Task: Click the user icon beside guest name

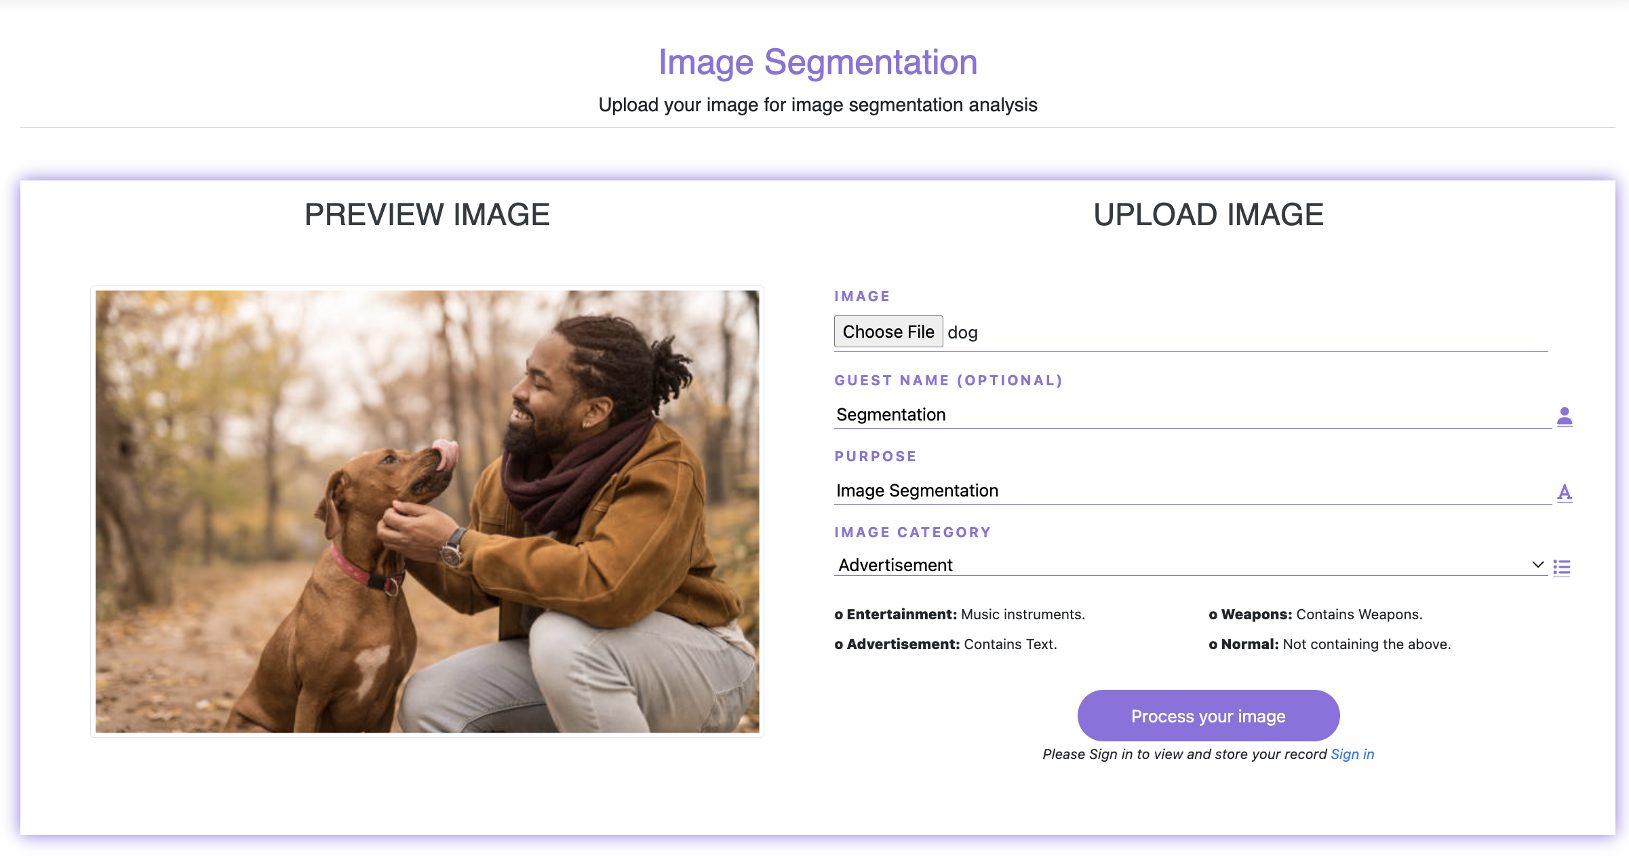Action: [x=1564, y=416]
